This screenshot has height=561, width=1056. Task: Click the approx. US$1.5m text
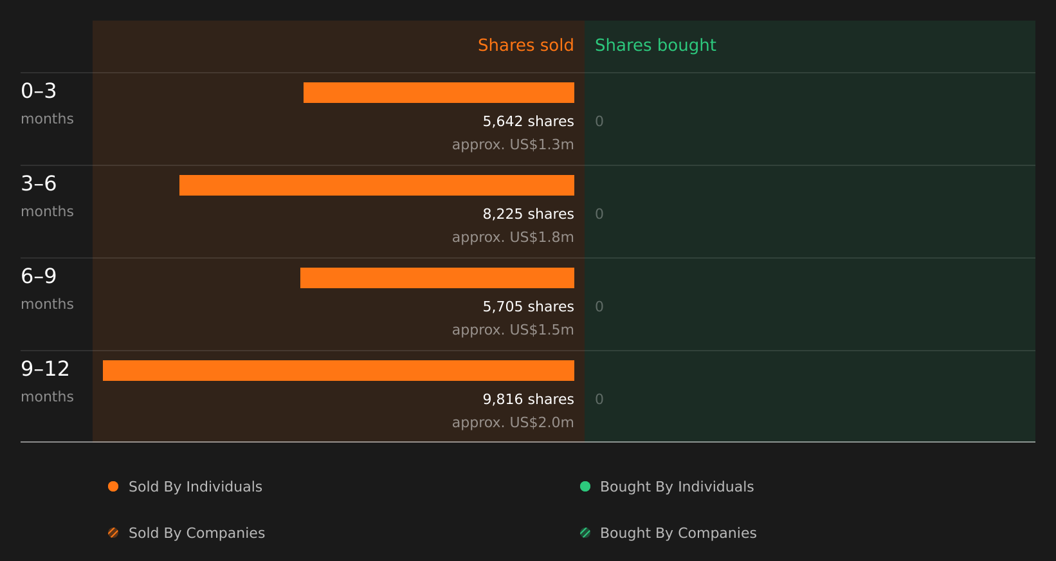[513, 330]
